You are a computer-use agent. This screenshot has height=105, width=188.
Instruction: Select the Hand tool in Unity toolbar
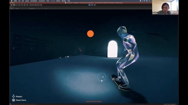[x=11, y=5]
